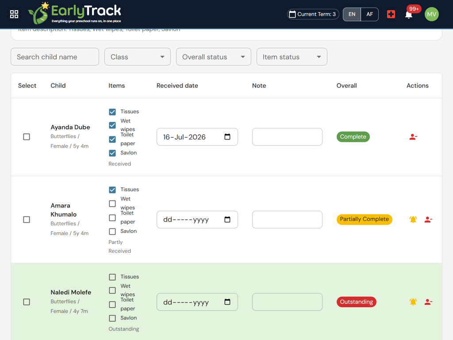
Task: Click the Note field for Naledi Molefe
Action: click(x=287, y=302)
